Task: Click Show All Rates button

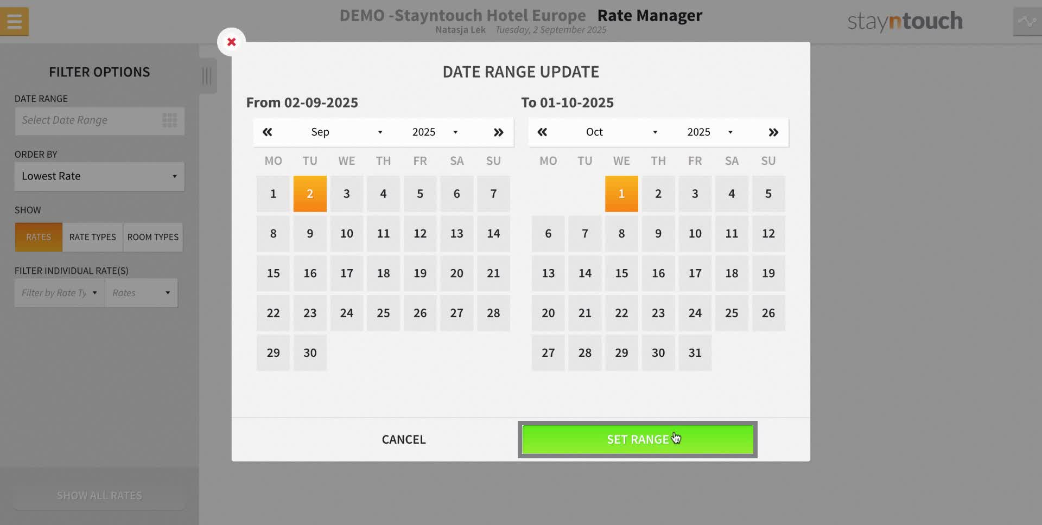Action: [99, 496]
